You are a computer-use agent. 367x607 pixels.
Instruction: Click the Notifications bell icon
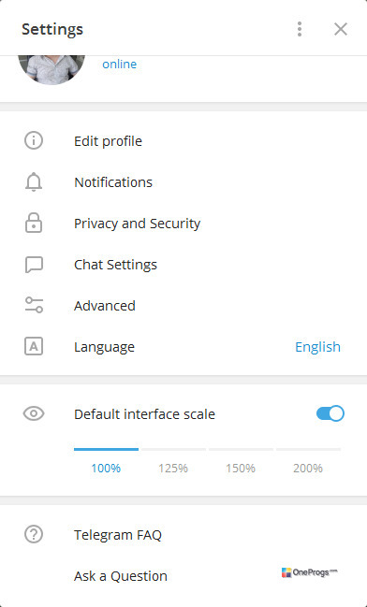(34, 182)
